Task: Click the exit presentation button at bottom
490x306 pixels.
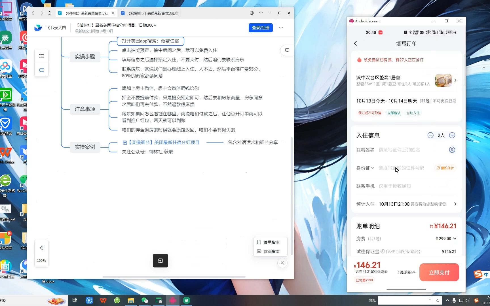Action: [x=160, y=261]
